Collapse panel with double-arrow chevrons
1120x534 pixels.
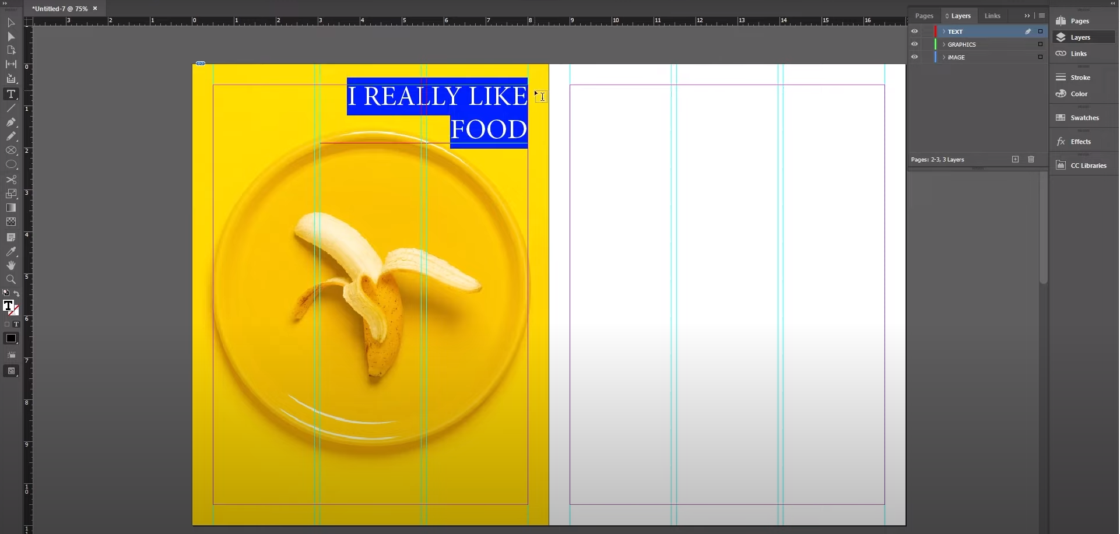1027,16
